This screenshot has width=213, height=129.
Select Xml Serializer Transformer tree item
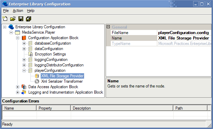point(62,81)
